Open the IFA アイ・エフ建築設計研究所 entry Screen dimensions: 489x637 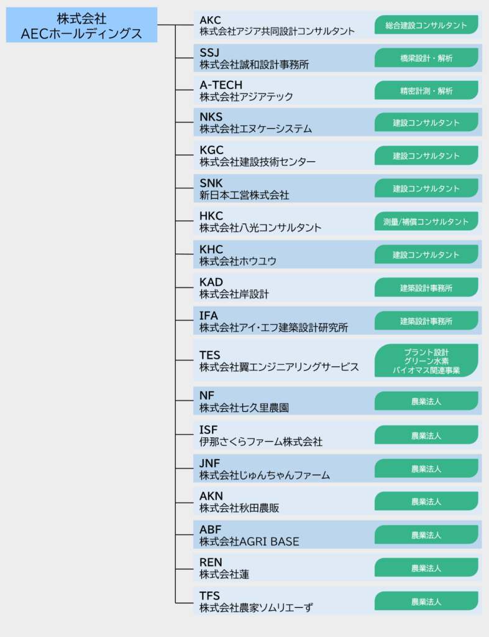[273, 321]
